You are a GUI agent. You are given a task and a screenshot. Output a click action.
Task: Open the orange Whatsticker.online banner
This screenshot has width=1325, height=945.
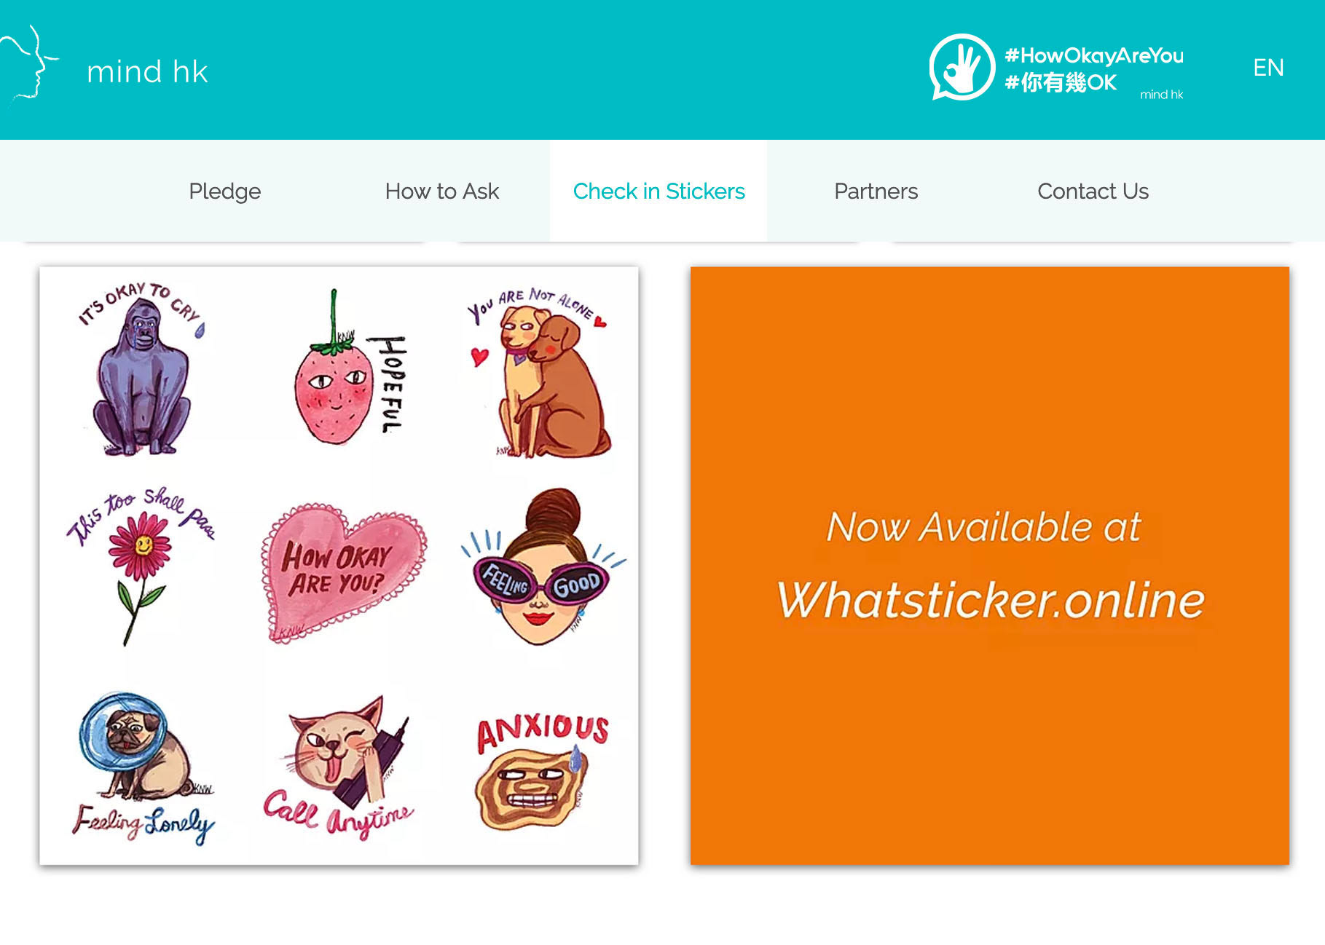click(990, 566)
